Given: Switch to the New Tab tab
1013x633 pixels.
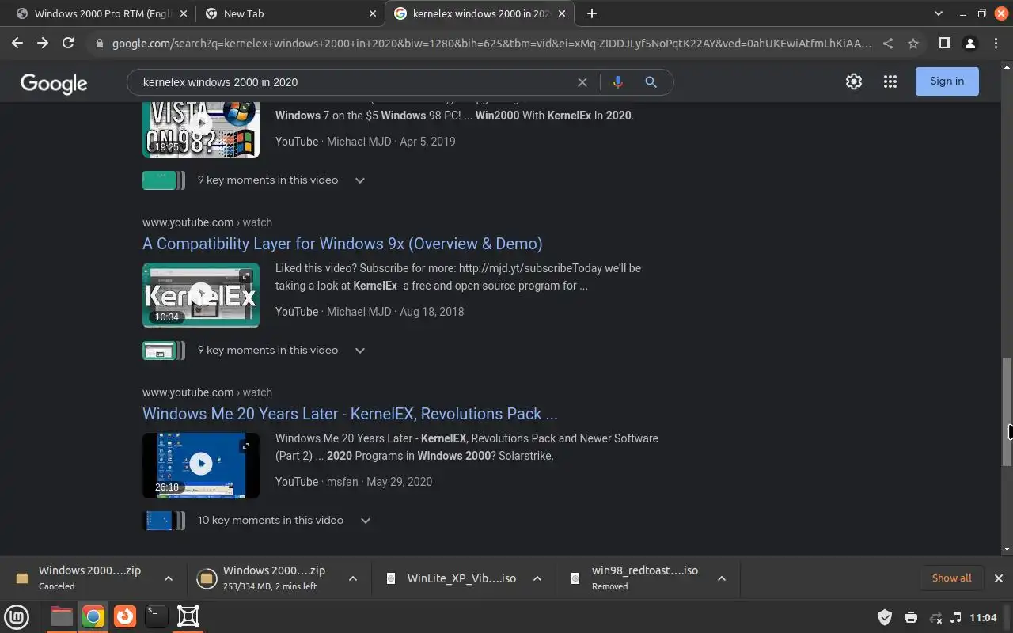Looking at the screenshot, I should 291,13.
